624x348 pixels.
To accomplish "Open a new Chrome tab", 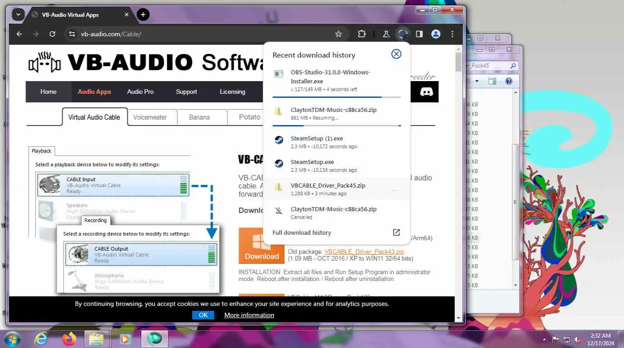I will point(143,14).
